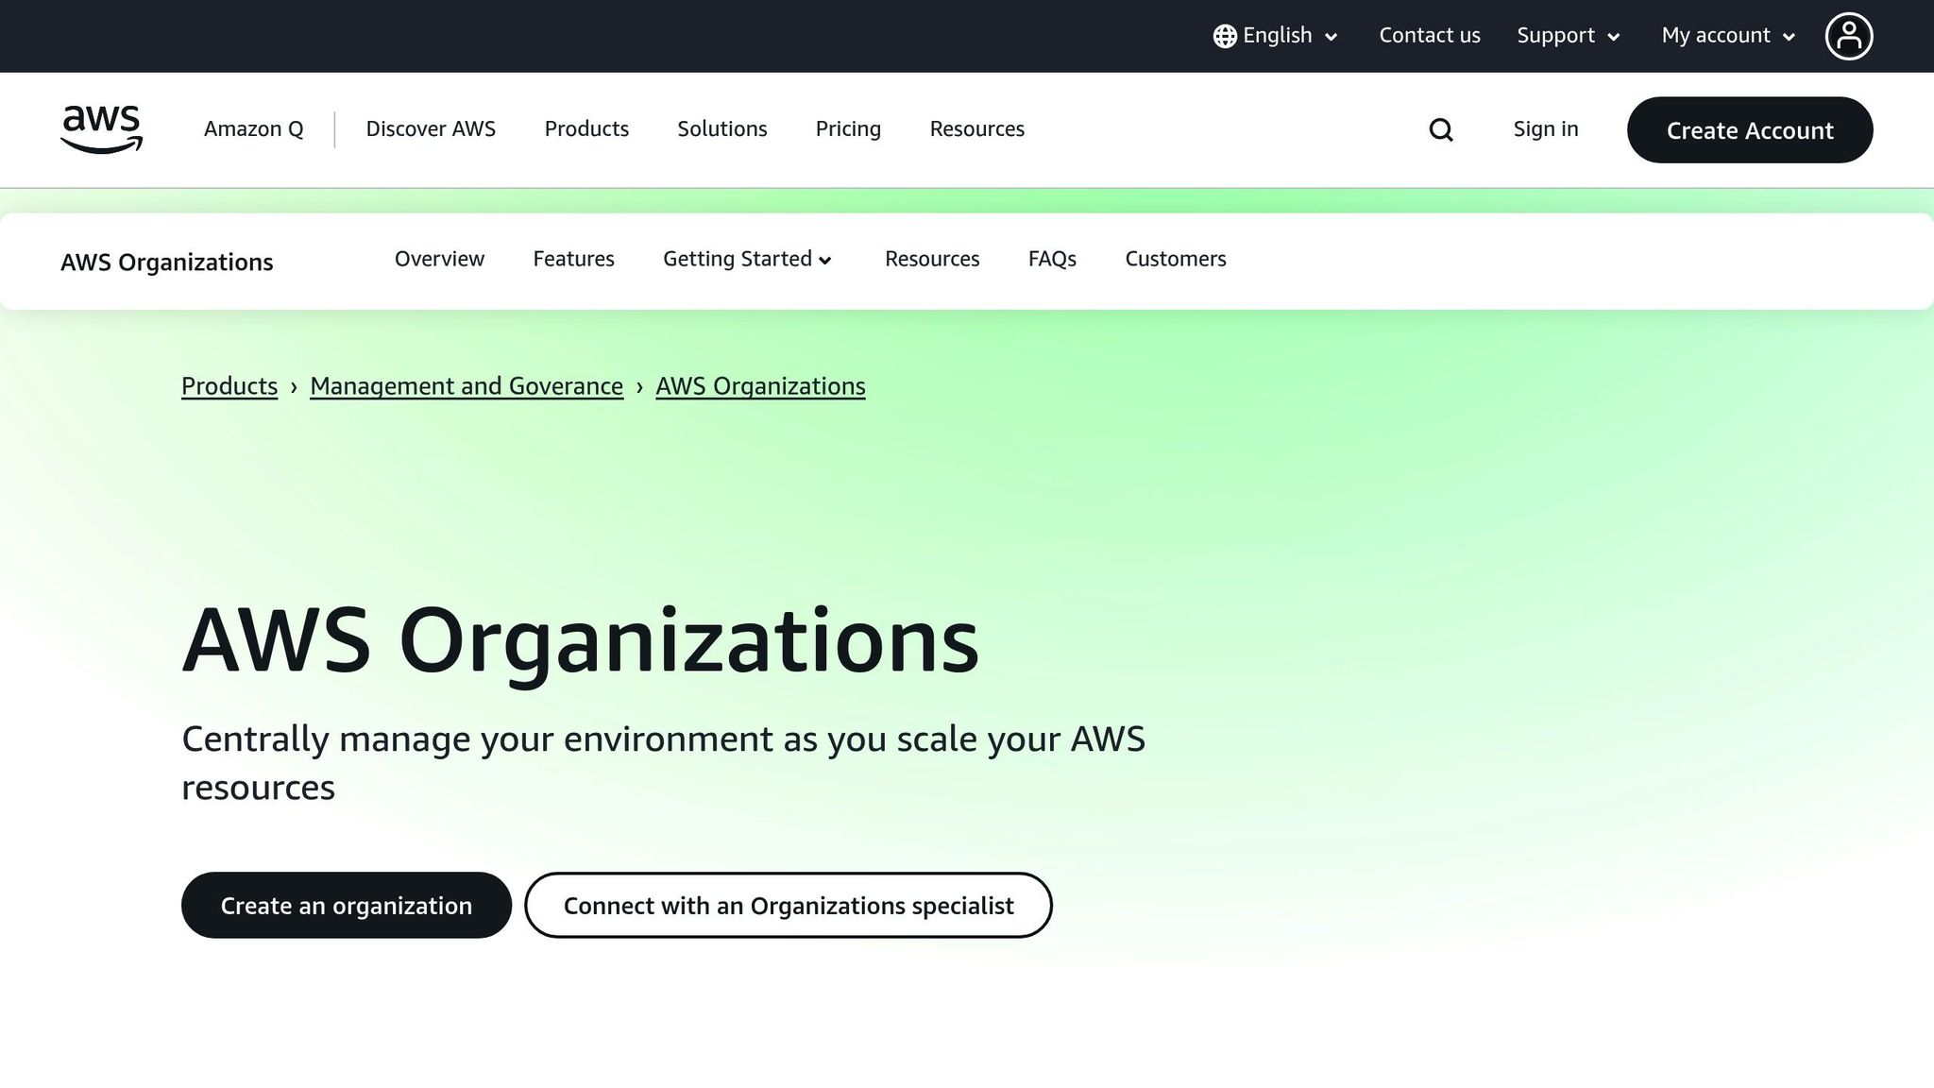Click the user profile avatar icon
This screenshot has height=1088, width=1934.
coord(1848,36)
